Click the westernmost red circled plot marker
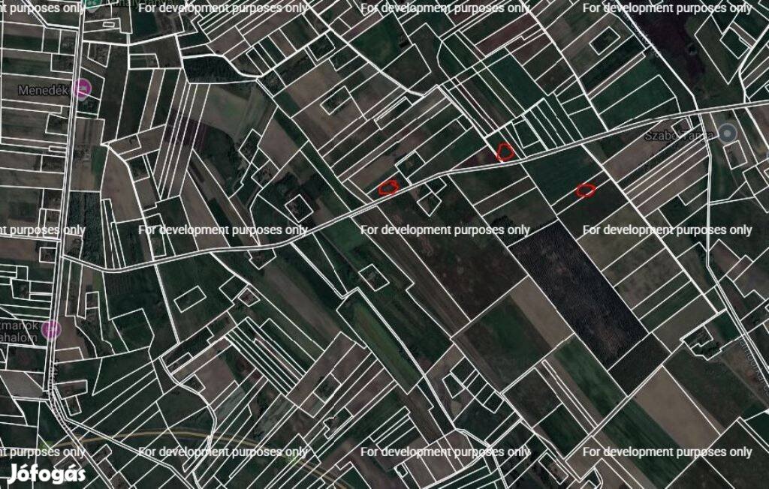The image size is (769, 489). click(388, 187)
